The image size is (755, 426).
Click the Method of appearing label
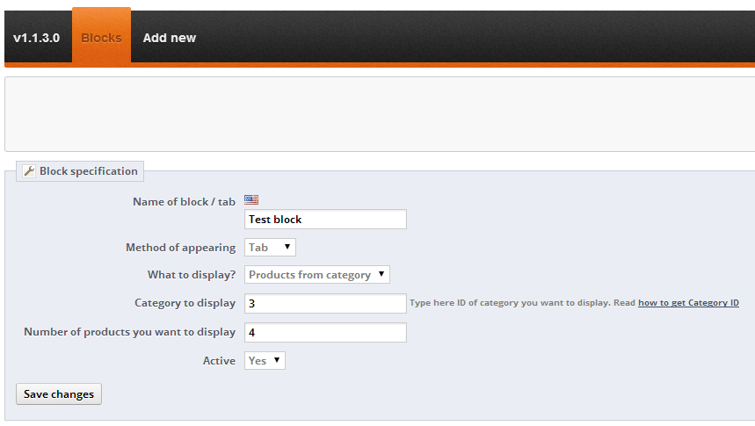pyautogui.click(x=180, y=248)
